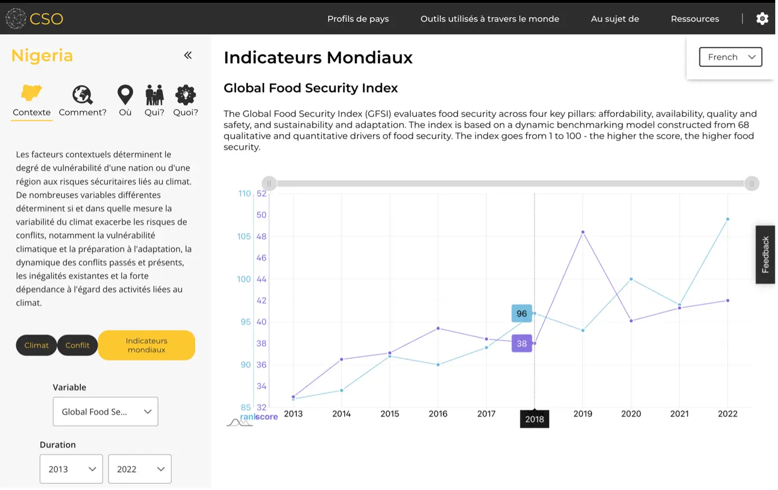The height and width of the screenshot is (490, 778).
Task: Collapse the Nigeria sidebar panel
Action: point(188,55)
